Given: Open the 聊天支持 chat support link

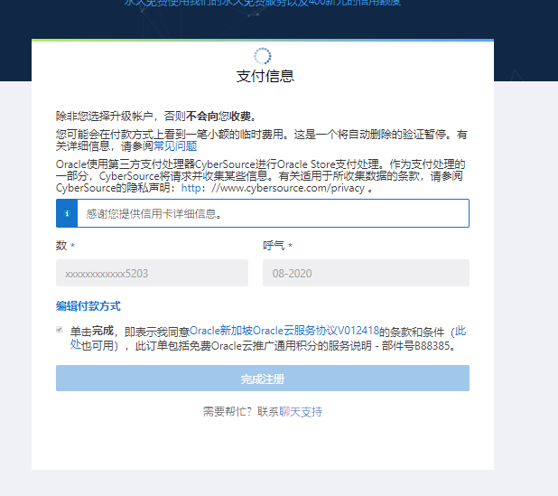Looking at the screenshot, I should tap(301, 412).
